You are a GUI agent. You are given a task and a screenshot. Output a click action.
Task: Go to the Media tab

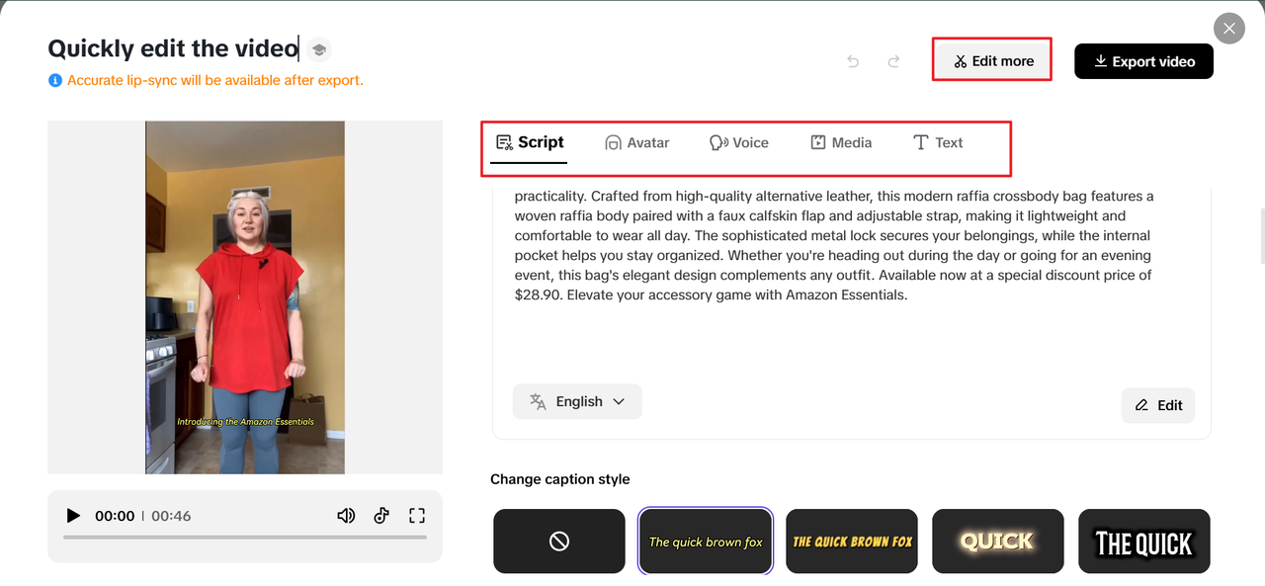tap(841, 142)
